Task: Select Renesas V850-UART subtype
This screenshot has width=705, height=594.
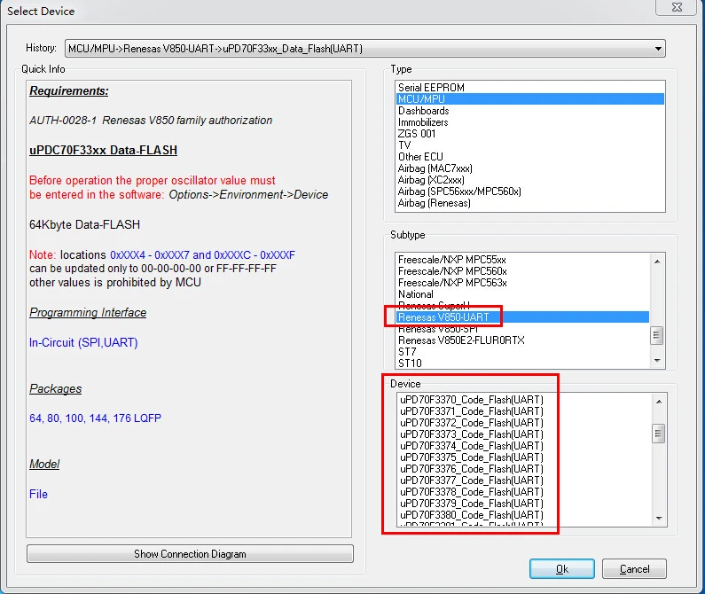Action: tap(522, 317)
